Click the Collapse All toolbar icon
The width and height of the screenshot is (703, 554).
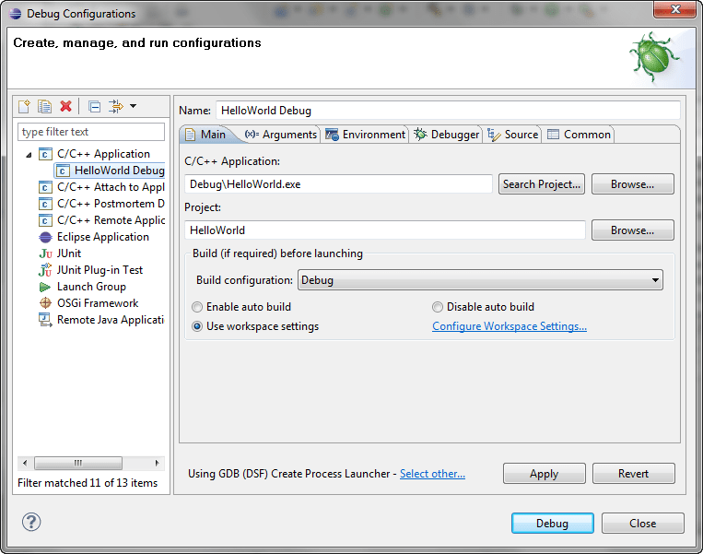point(94,107)
